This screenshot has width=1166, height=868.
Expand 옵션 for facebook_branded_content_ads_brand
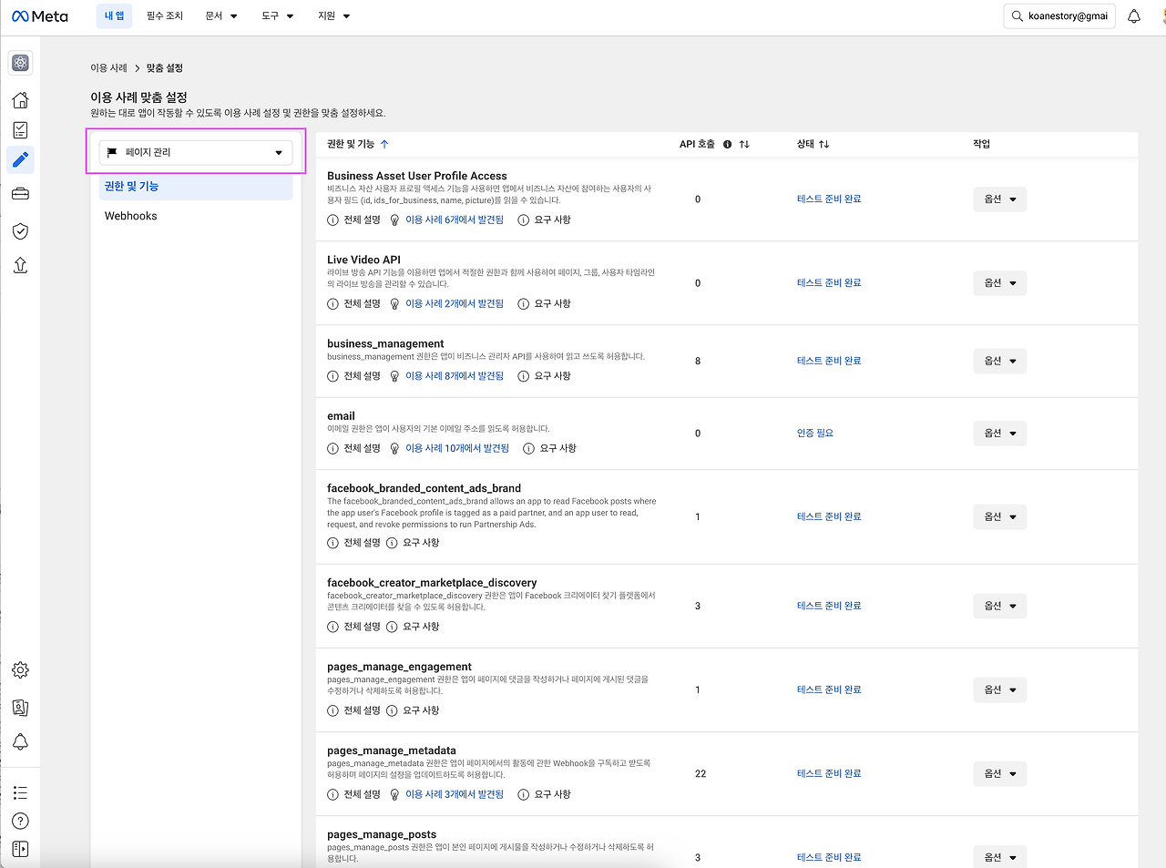999,516
